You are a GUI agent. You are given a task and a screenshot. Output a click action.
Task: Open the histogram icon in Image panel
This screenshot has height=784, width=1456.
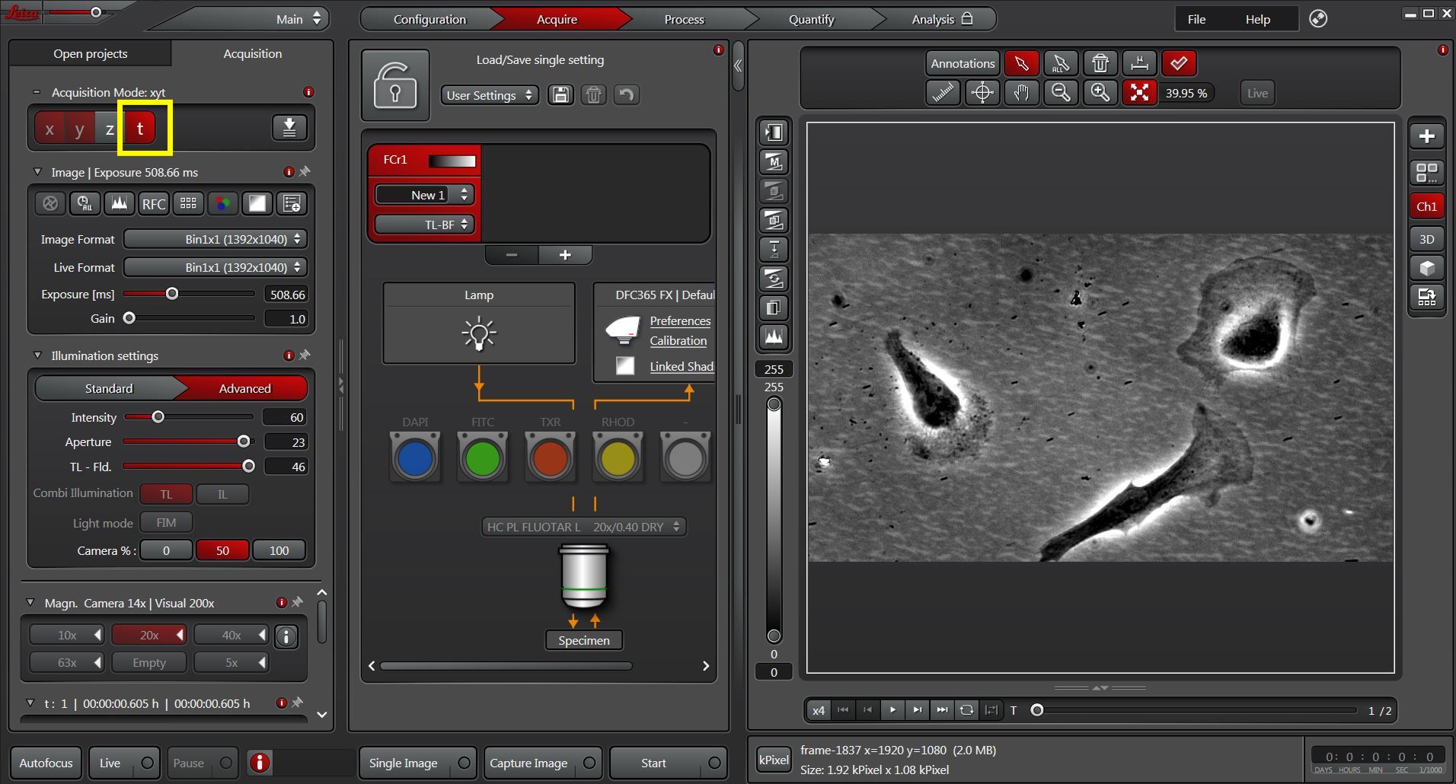click(119, 203)
